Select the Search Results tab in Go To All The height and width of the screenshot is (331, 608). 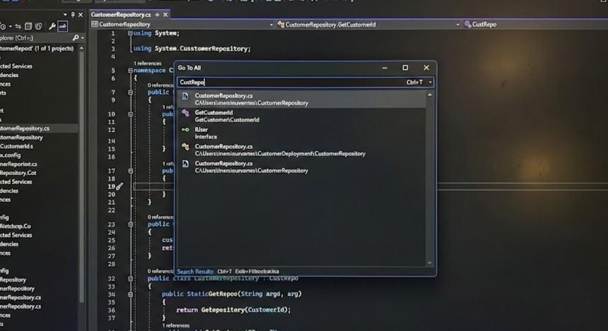pos(195,272)
